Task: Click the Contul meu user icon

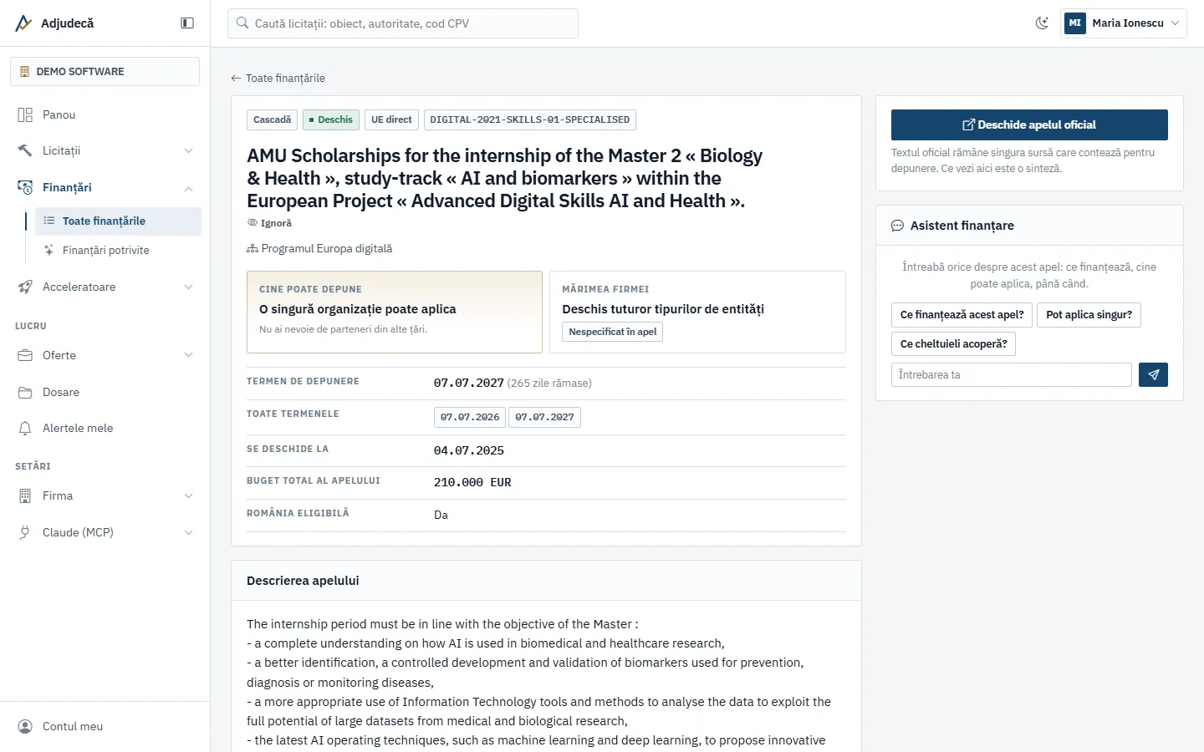Action: [x=25, y=726]
